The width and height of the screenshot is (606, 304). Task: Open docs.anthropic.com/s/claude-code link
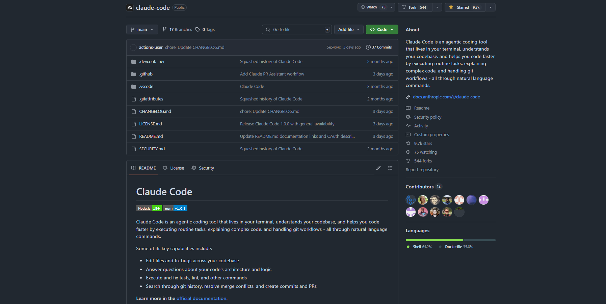pos(446,97)
